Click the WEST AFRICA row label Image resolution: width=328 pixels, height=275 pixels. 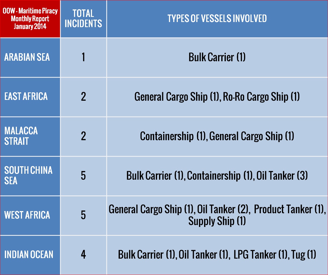point(27,215)
